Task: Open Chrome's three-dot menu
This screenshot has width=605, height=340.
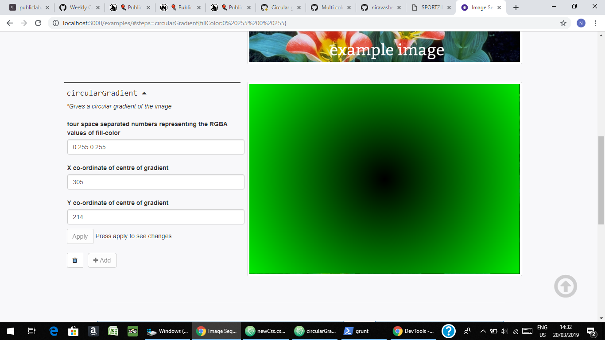Action: coord(595,23)
